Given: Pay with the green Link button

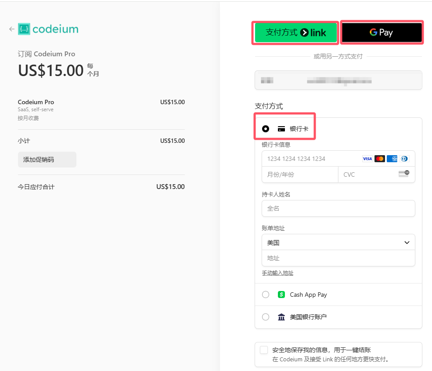Looking at the screenshot, I should pyautogui.click(x=295, y=33).
